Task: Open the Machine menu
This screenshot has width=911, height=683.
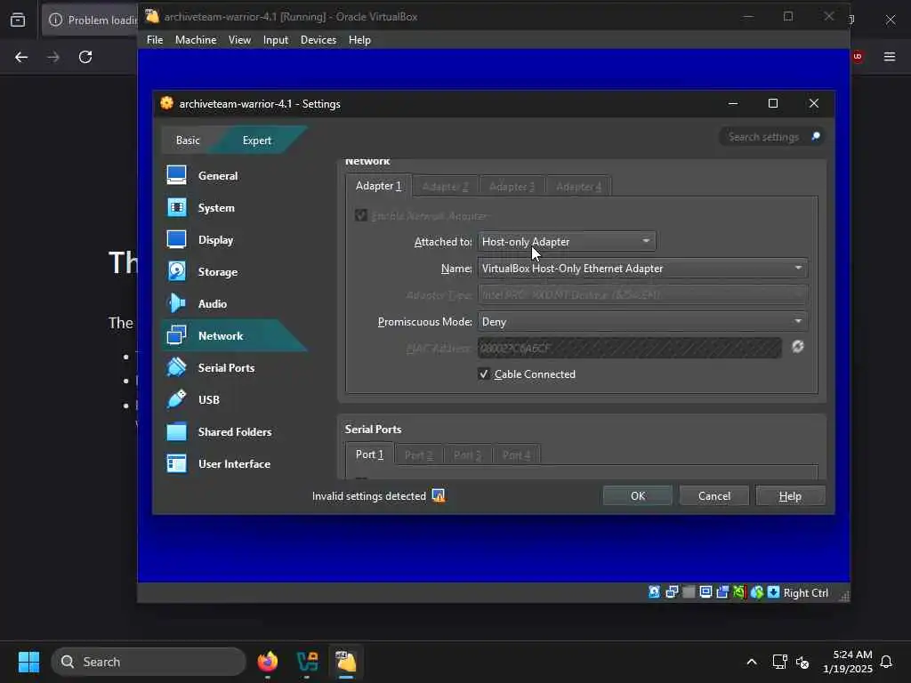Action: point(196,39)
